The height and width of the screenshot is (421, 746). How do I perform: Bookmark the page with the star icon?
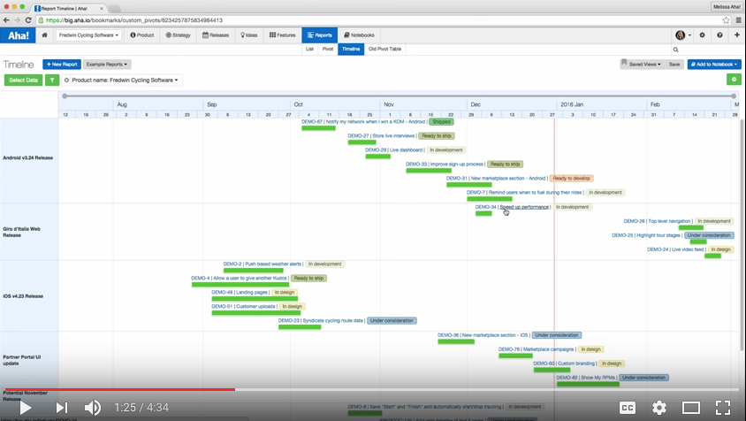click(x=726, y=20)
